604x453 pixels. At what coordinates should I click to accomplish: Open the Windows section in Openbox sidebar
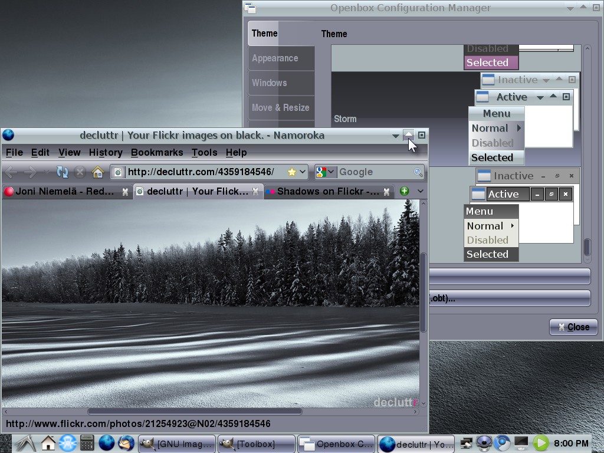(281, 83)
